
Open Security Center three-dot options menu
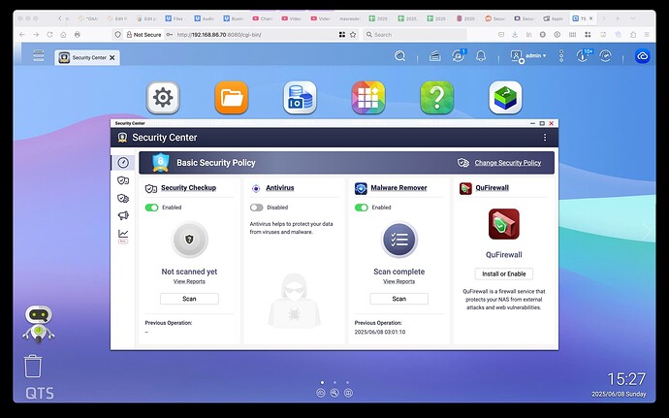pos(545,138)
